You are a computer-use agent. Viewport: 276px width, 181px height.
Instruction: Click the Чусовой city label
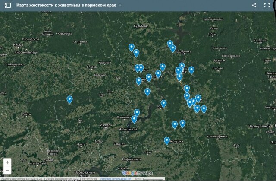tap(219, 60)
